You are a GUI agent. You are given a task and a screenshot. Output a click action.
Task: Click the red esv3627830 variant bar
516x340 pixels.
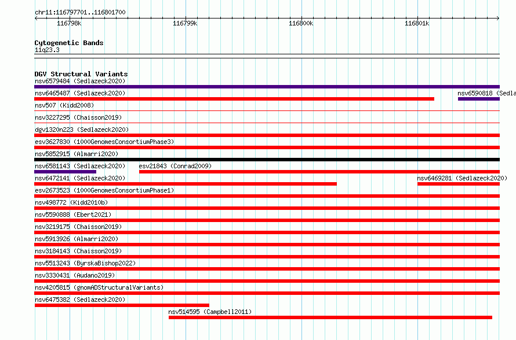267,147
